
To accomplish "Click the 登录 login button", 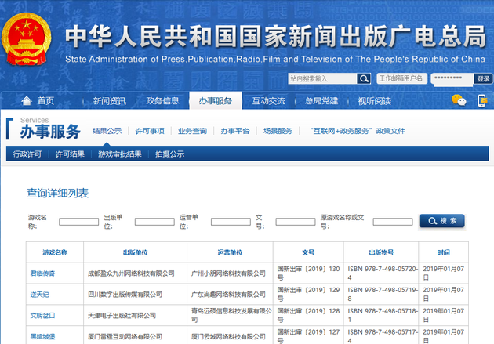I will click(483, 78).
